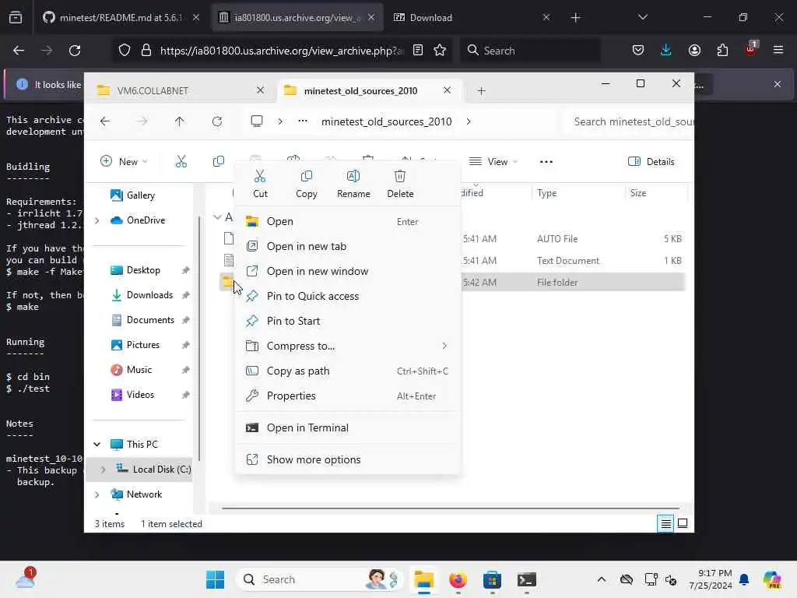This screenshot has width=797, height=598.
Task: Click Show more options
Action: point(348,459)
